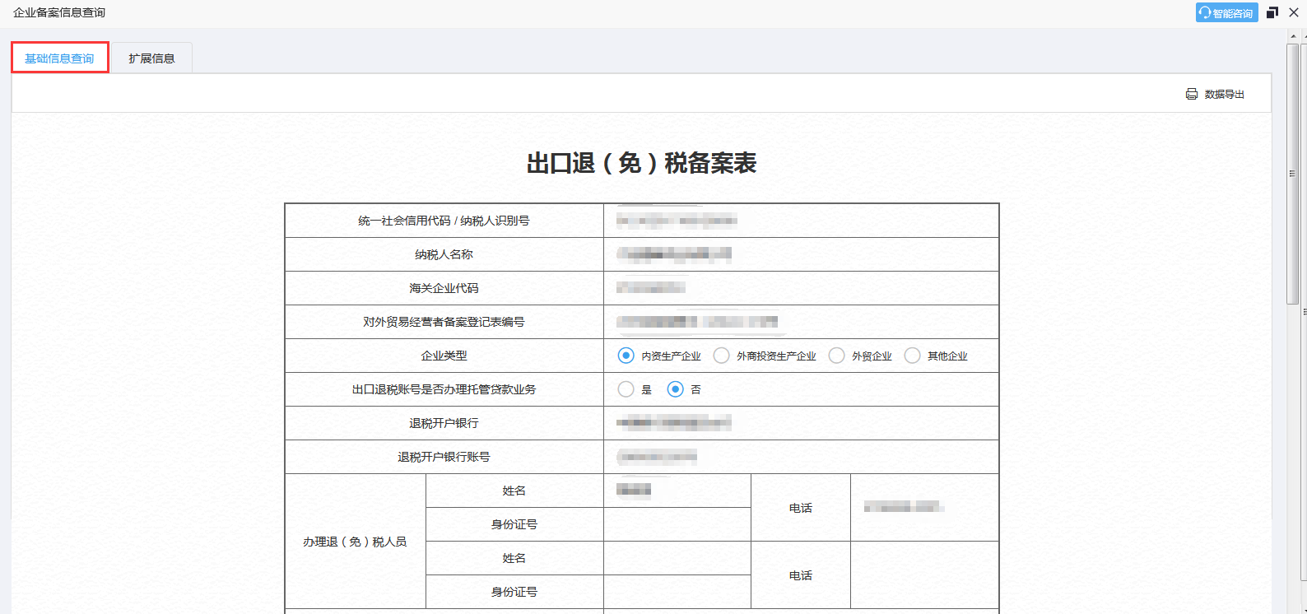This screenshot has width=1307, height=614.
Task: Click the second 电话 value cell
Action: [x=924, y=575]
